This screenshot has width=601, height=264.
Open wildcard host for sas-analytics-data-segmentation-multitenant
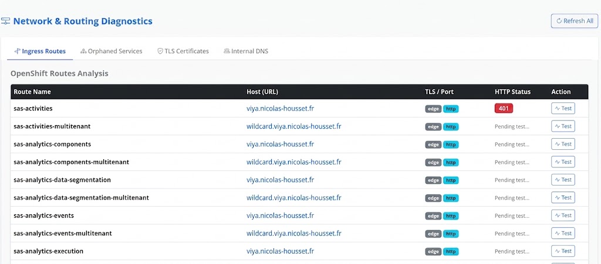click(x=293, y=197)
